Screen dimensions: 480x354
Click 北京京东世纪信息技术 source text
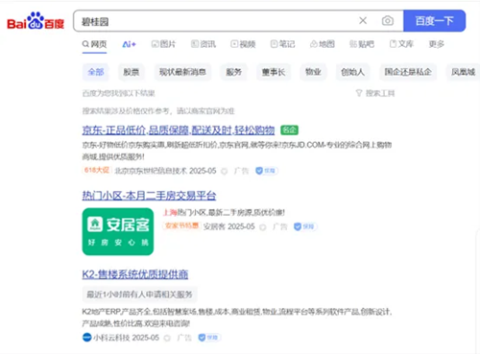click(x=151, y=171)
